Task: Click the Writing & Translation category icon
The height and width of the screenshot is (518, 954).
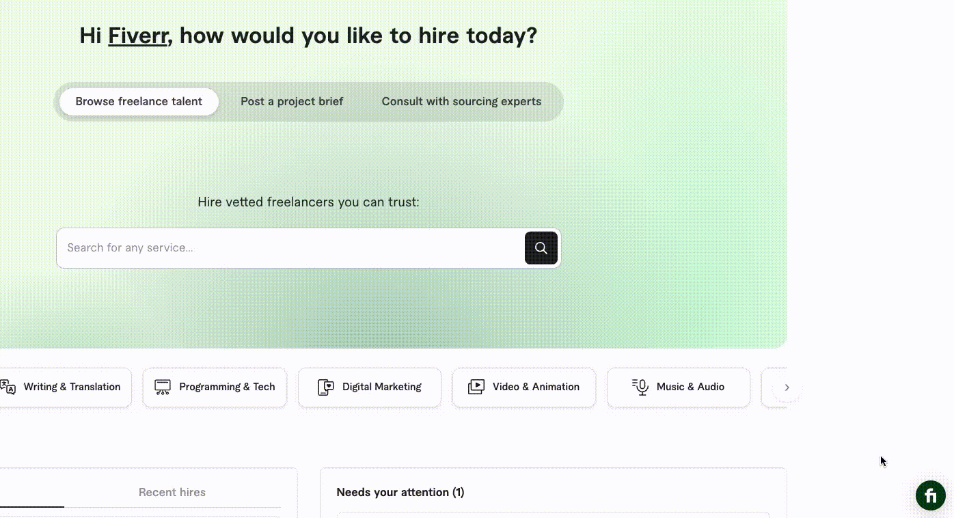Action: coord(8,387)
